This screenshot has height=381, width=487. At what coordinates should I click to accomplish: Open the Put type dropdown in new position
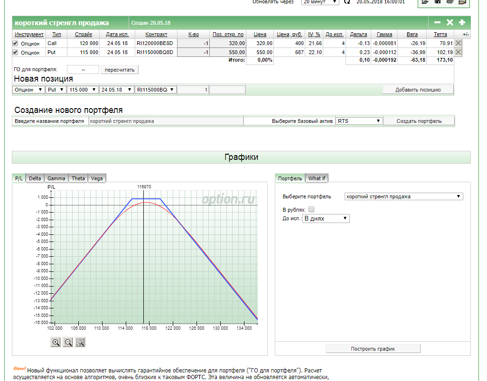(55, 90)
